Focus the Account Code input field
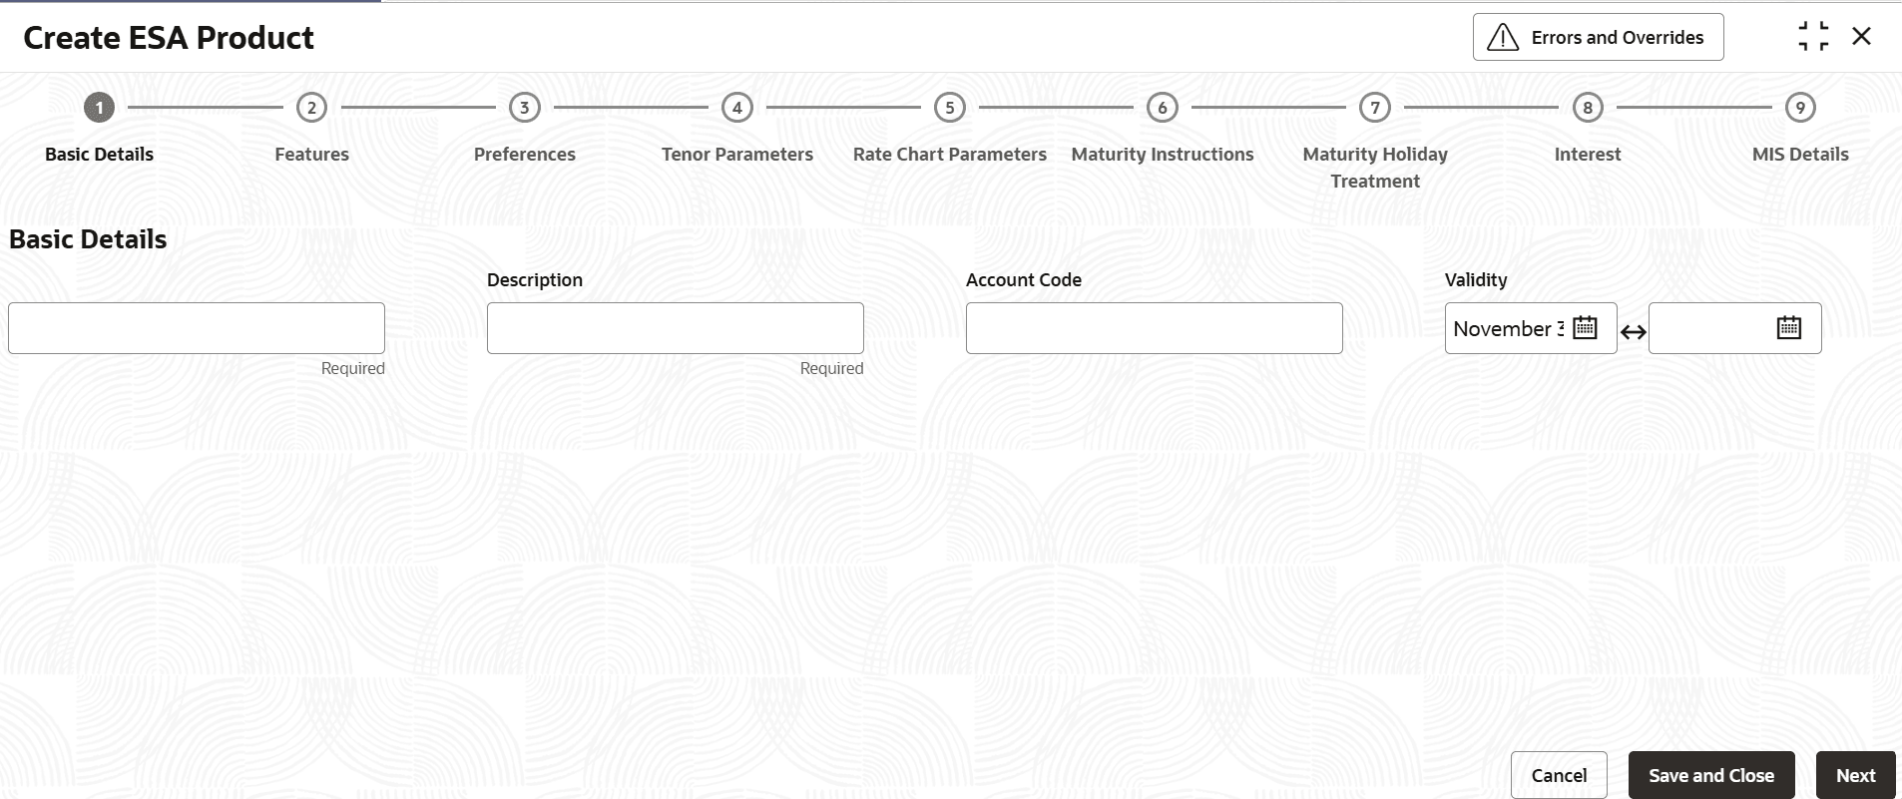This screenshot has width=1902, height=799. click(1155, 328)
